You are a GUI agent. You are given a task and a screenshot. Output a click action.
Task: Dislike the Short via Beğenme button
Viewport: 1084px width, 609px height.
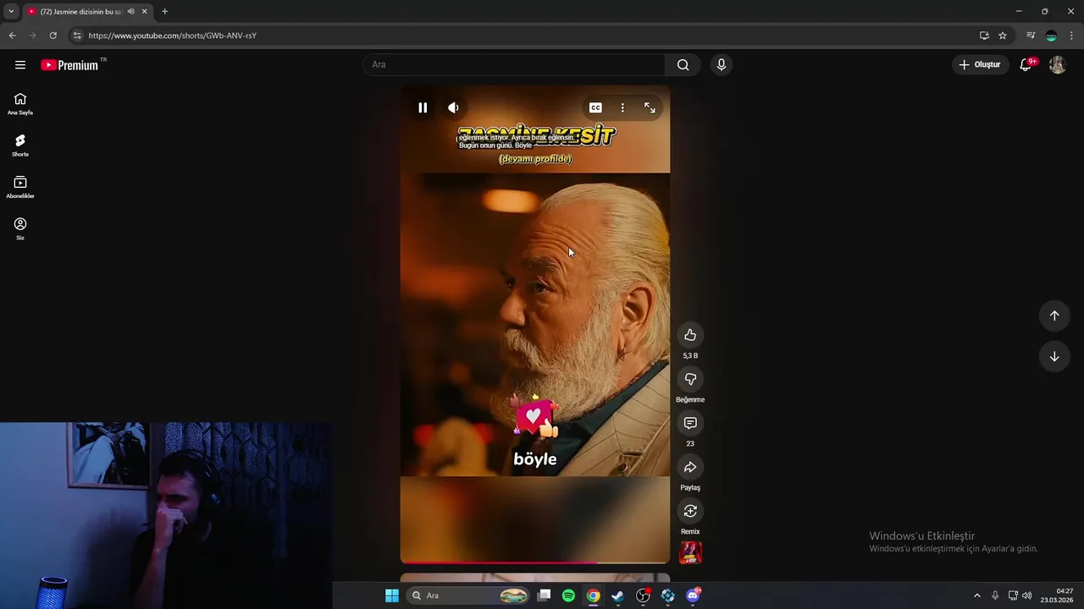coord(690,379)
